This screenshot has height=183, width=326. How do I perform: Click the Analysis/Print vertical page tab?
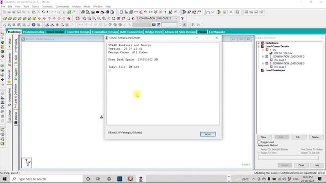pyautogui.click(x=10, y=97)
